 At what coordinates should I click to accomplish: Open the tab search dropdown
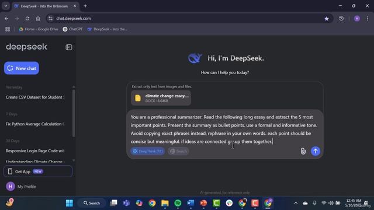6,6
